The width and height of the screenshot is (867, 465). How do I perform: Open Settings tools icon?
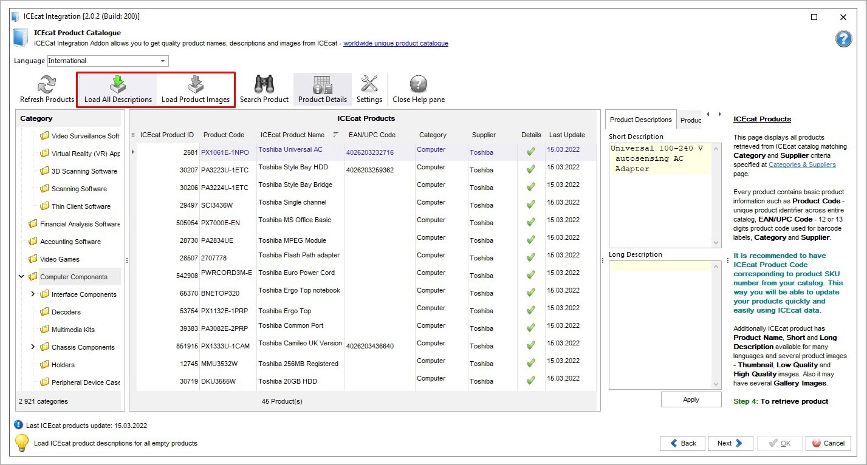point(369,84)
